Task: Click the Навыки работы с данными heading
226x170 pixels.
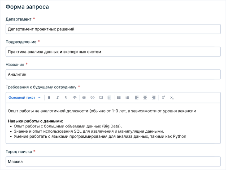Action: point(35,121)
